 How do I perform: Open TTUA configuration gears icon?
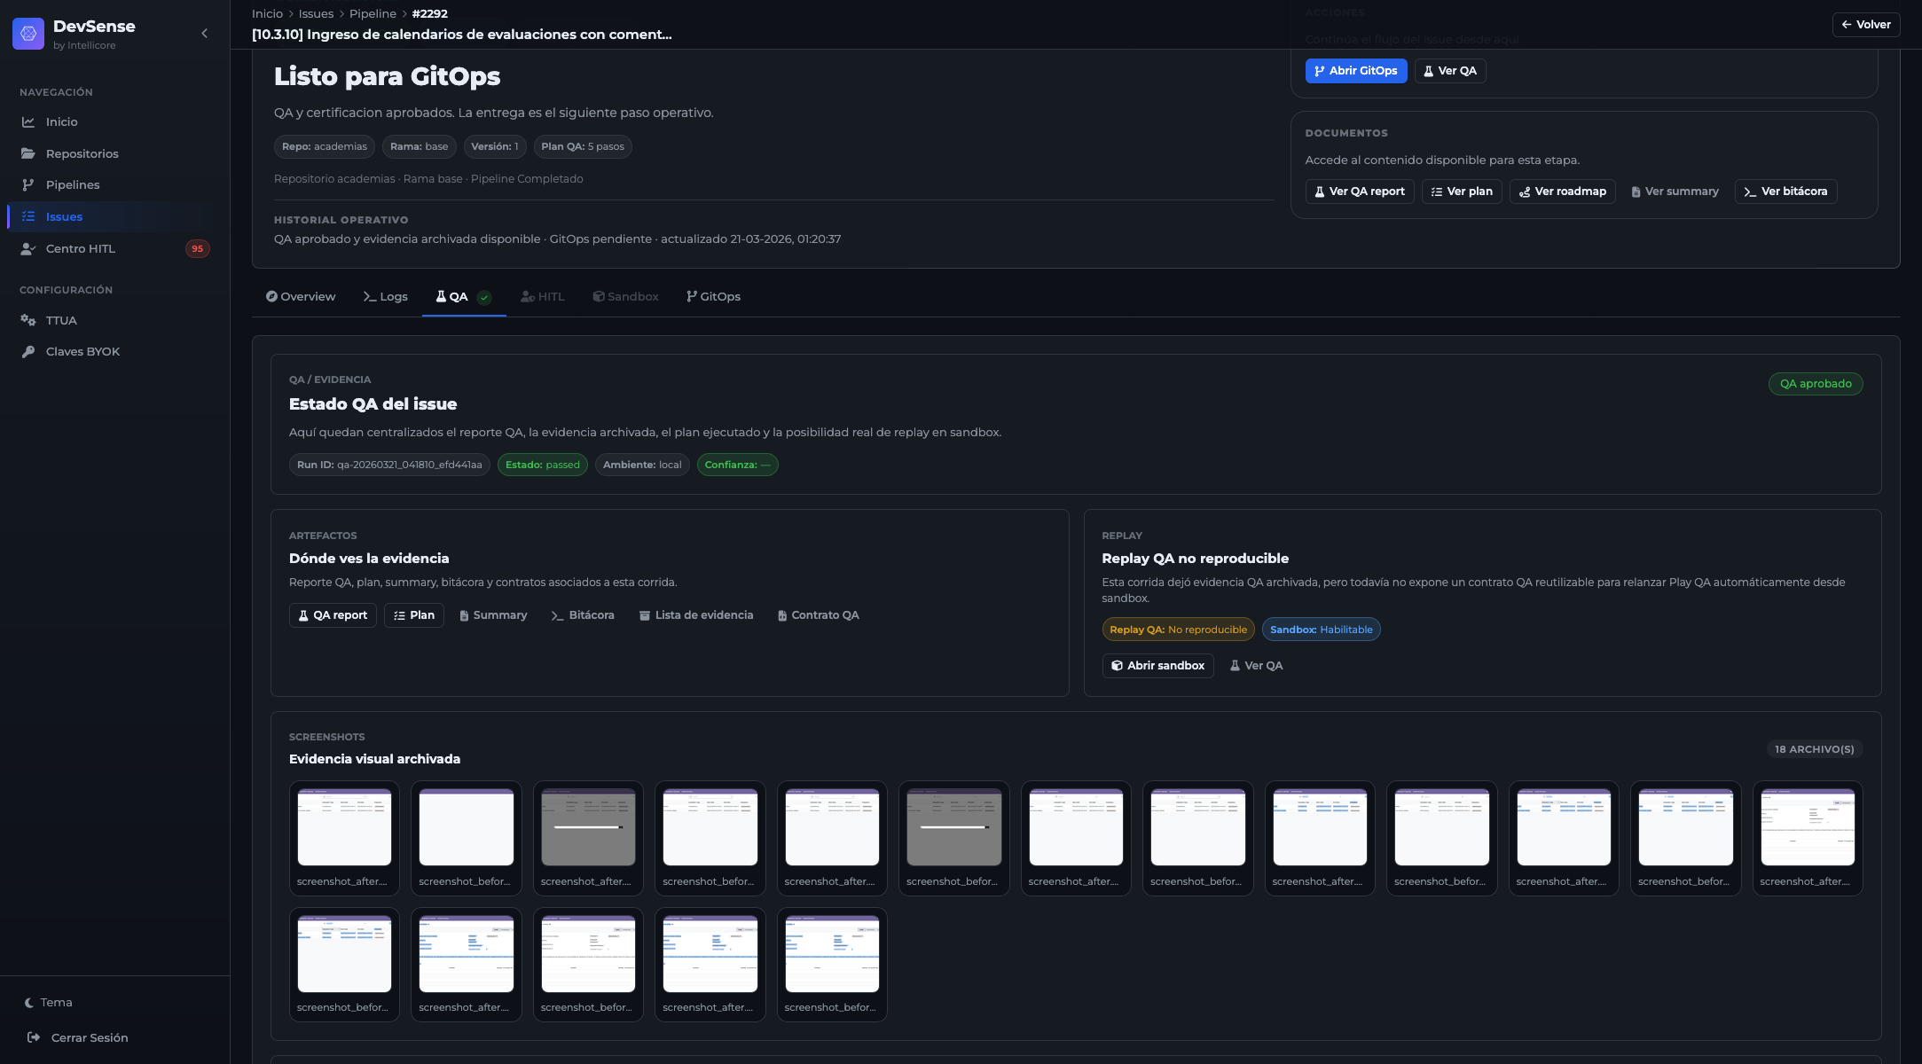[28, 321]
